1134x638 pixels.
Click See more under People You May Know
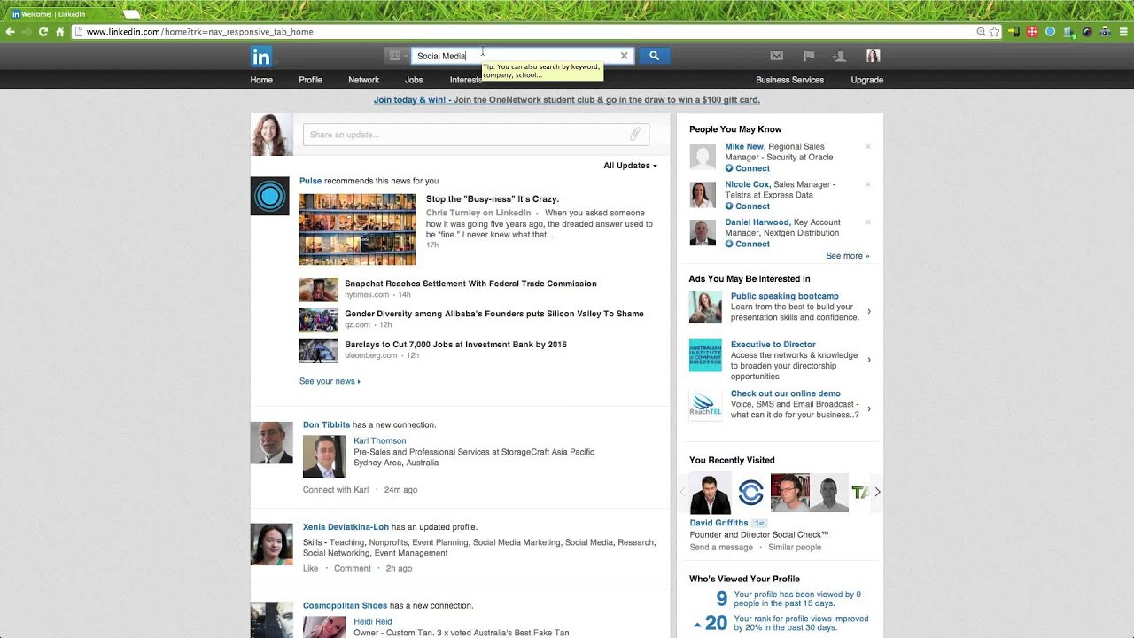point(848,256)
